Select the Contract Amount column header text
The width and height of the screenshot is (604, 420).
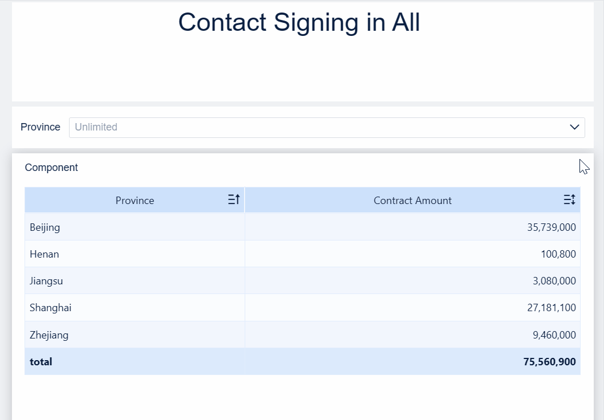(412, 201)
